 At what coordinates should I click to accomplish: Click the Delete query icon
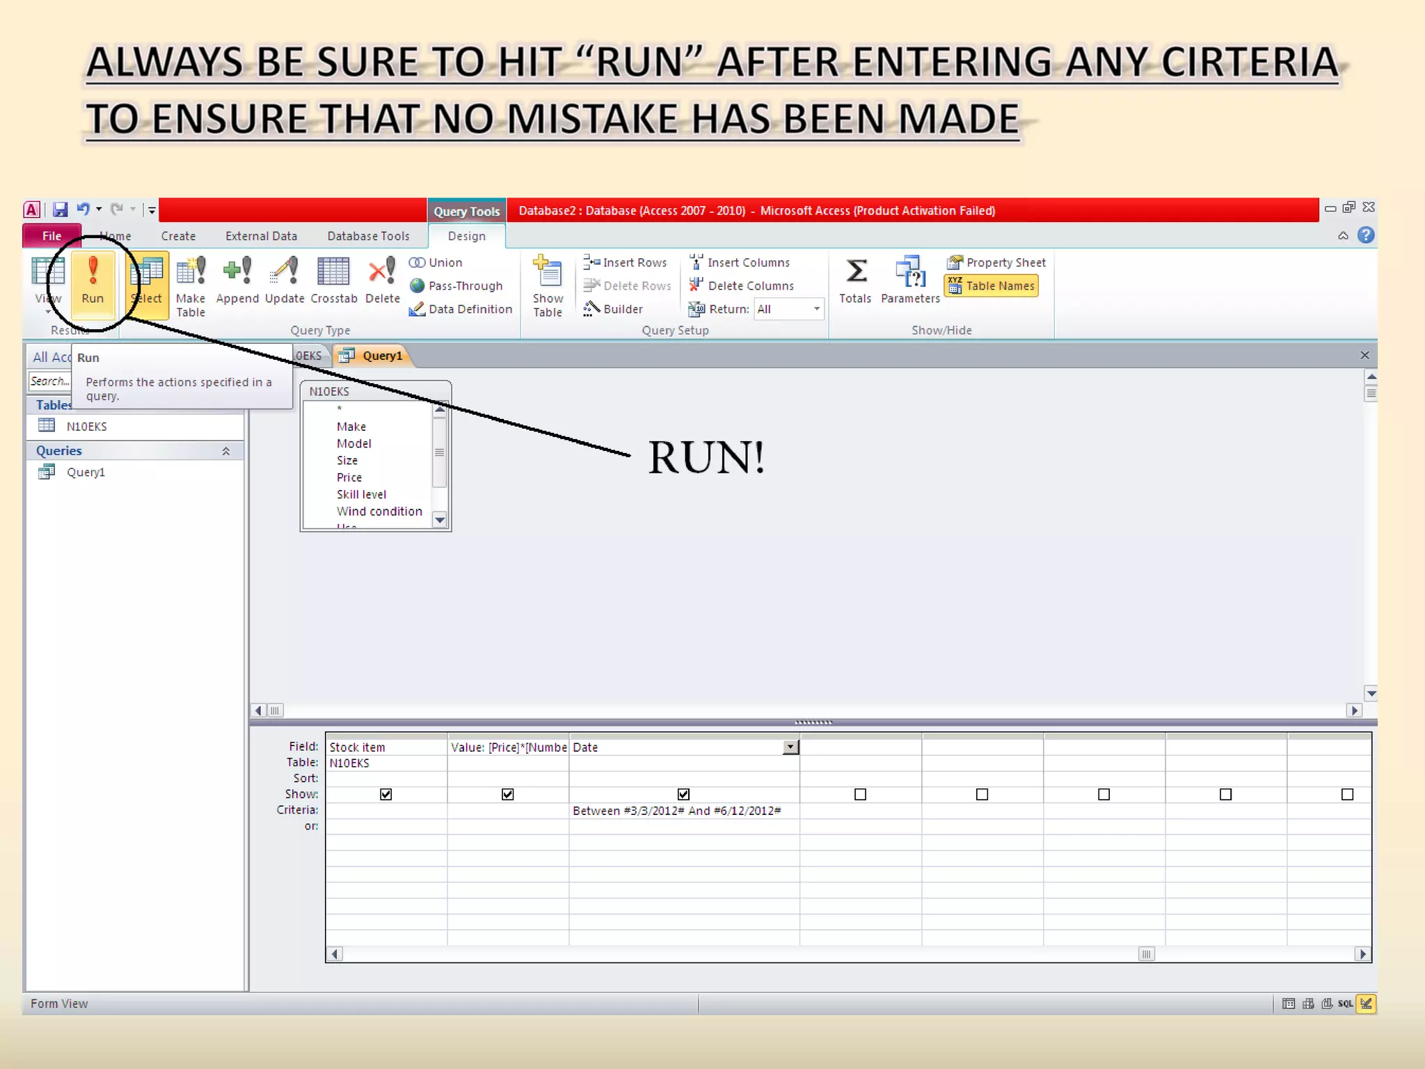click(x=382, y=271)
